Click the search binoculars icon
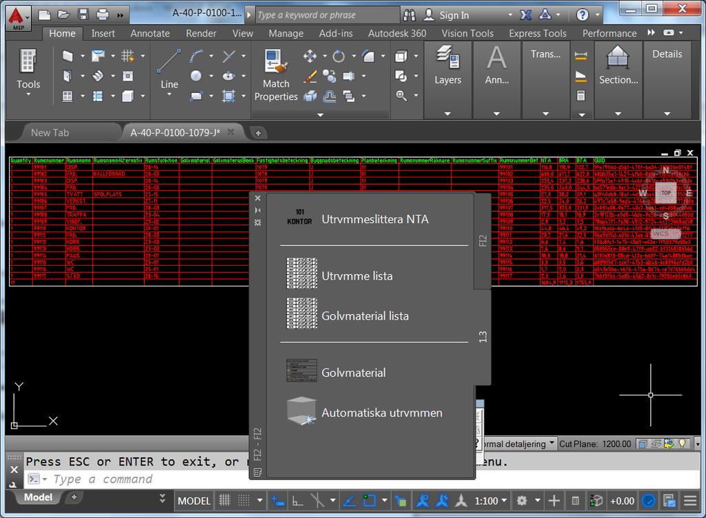The height and width of the screenshot is (518, 706). click(410, 15)
